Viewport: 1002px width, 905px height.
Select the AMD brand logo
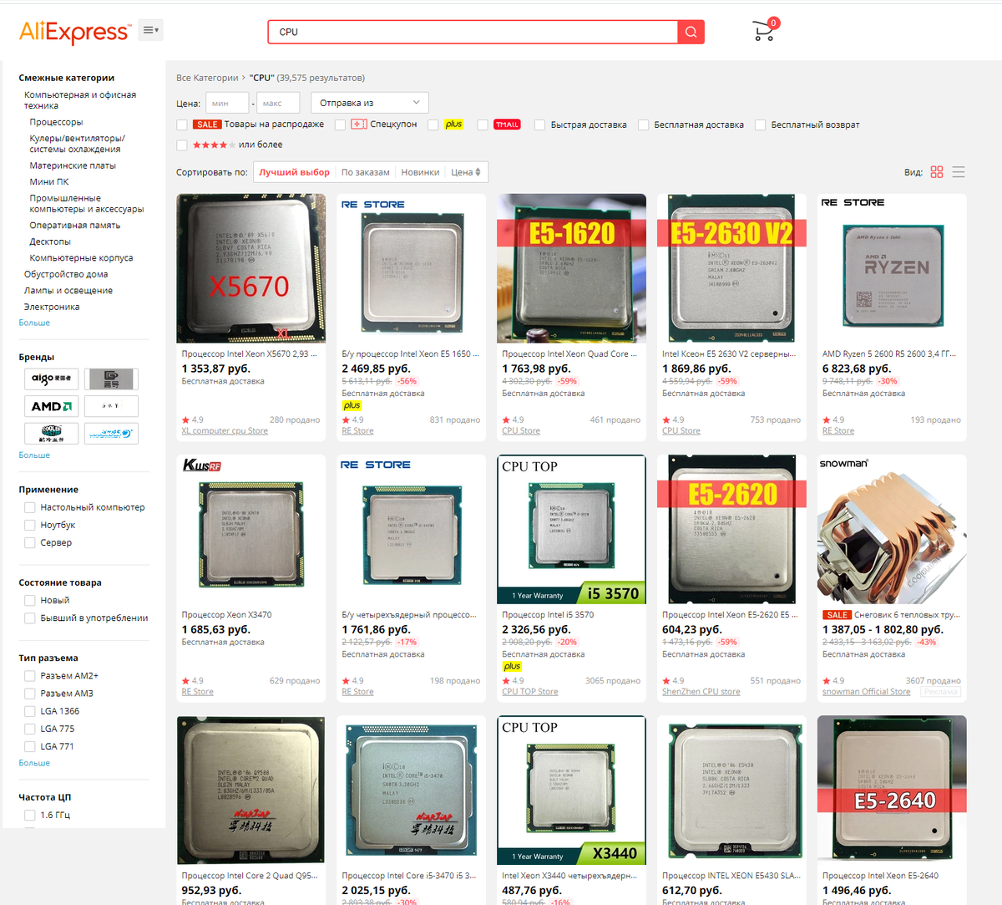(52, 406)
